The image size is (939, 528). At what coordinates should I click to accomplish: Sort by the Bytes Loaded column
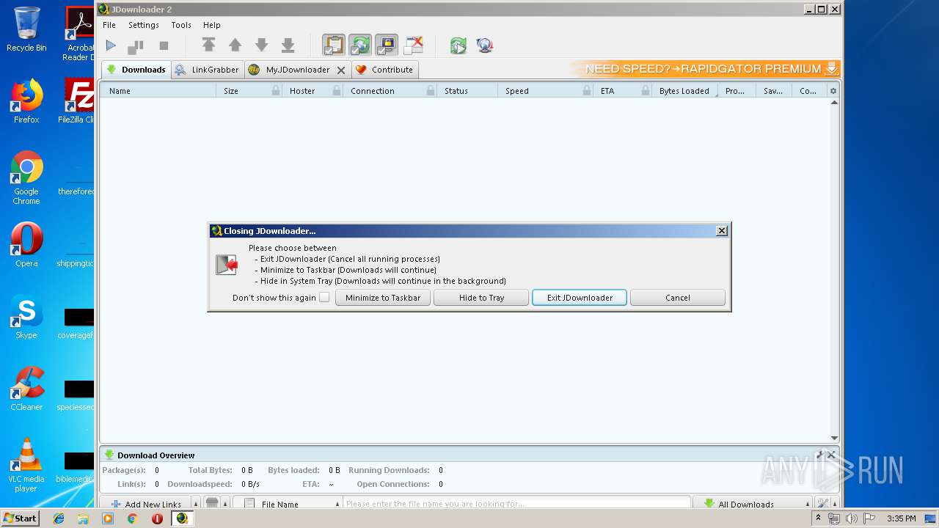point(684,91)
